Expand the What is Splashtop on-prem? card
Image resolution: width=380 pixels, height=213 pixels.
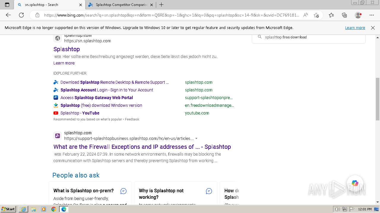90,193
